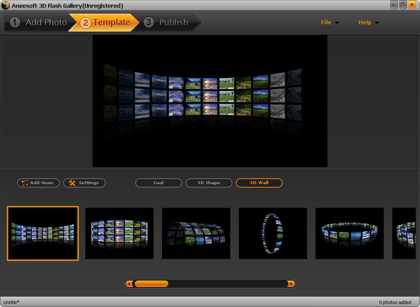Expand the Help dropdown menu
420x307 pixels.
coord(368,23)
